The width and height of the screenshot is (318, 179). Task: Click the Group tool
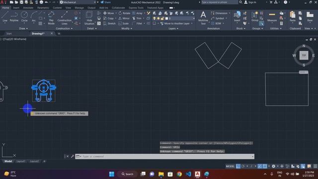[x=255, y=16]
